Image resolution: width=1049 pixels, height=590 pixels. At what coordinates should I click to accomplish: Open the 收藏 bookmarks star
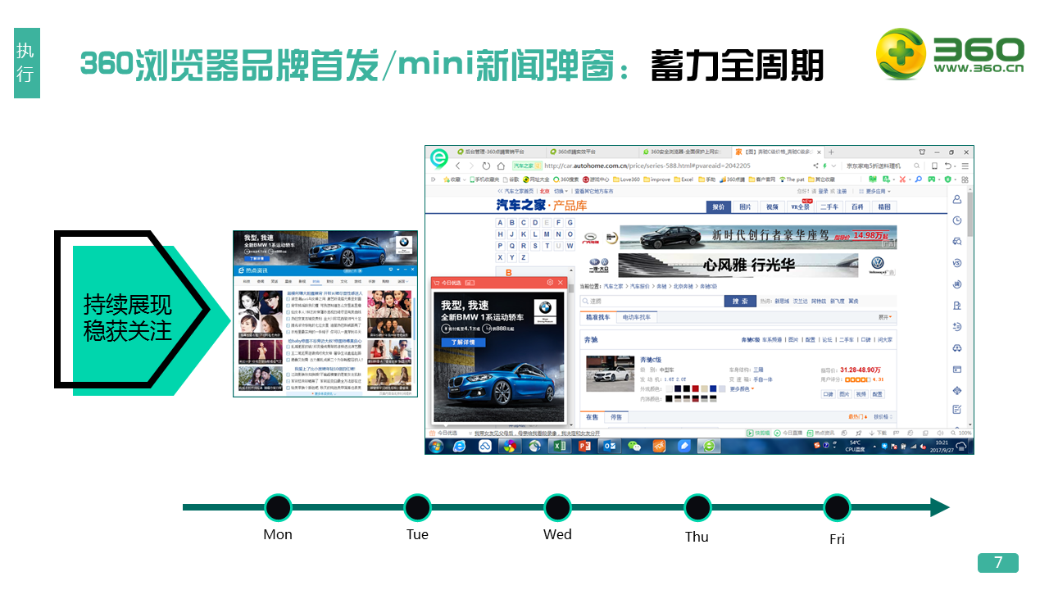tap(452, 179)
